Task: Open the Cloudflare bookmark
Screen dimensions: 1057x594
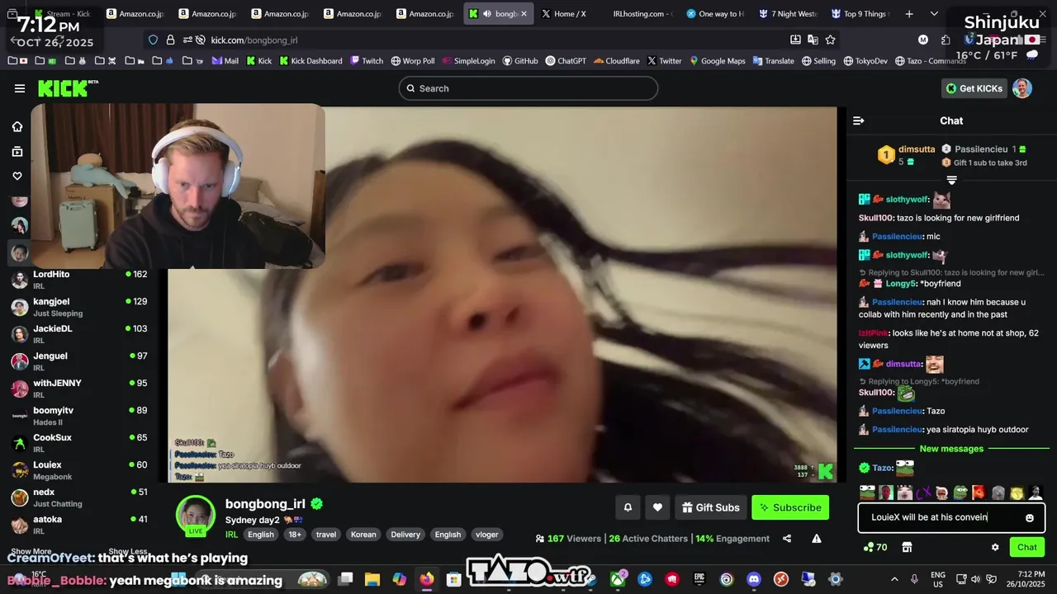Action: tap(616, 61)
